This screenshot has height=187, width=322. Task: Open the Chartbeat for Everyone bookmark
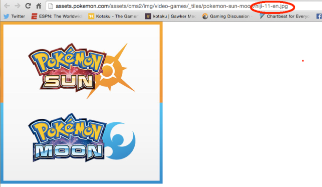pyautogui.click(x=284, y=16)
